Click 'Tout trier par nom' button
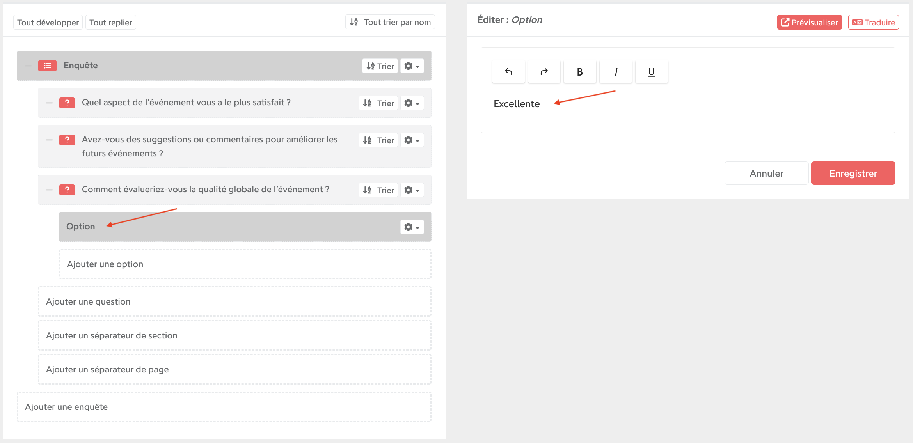This screenshot has width=913, height=443. [x=390, y=22]
